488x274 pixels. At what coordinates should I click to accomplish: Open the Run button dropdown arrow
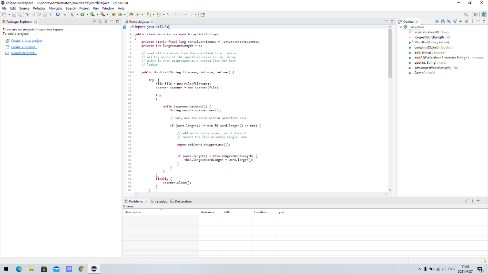(x=86, y=14)
